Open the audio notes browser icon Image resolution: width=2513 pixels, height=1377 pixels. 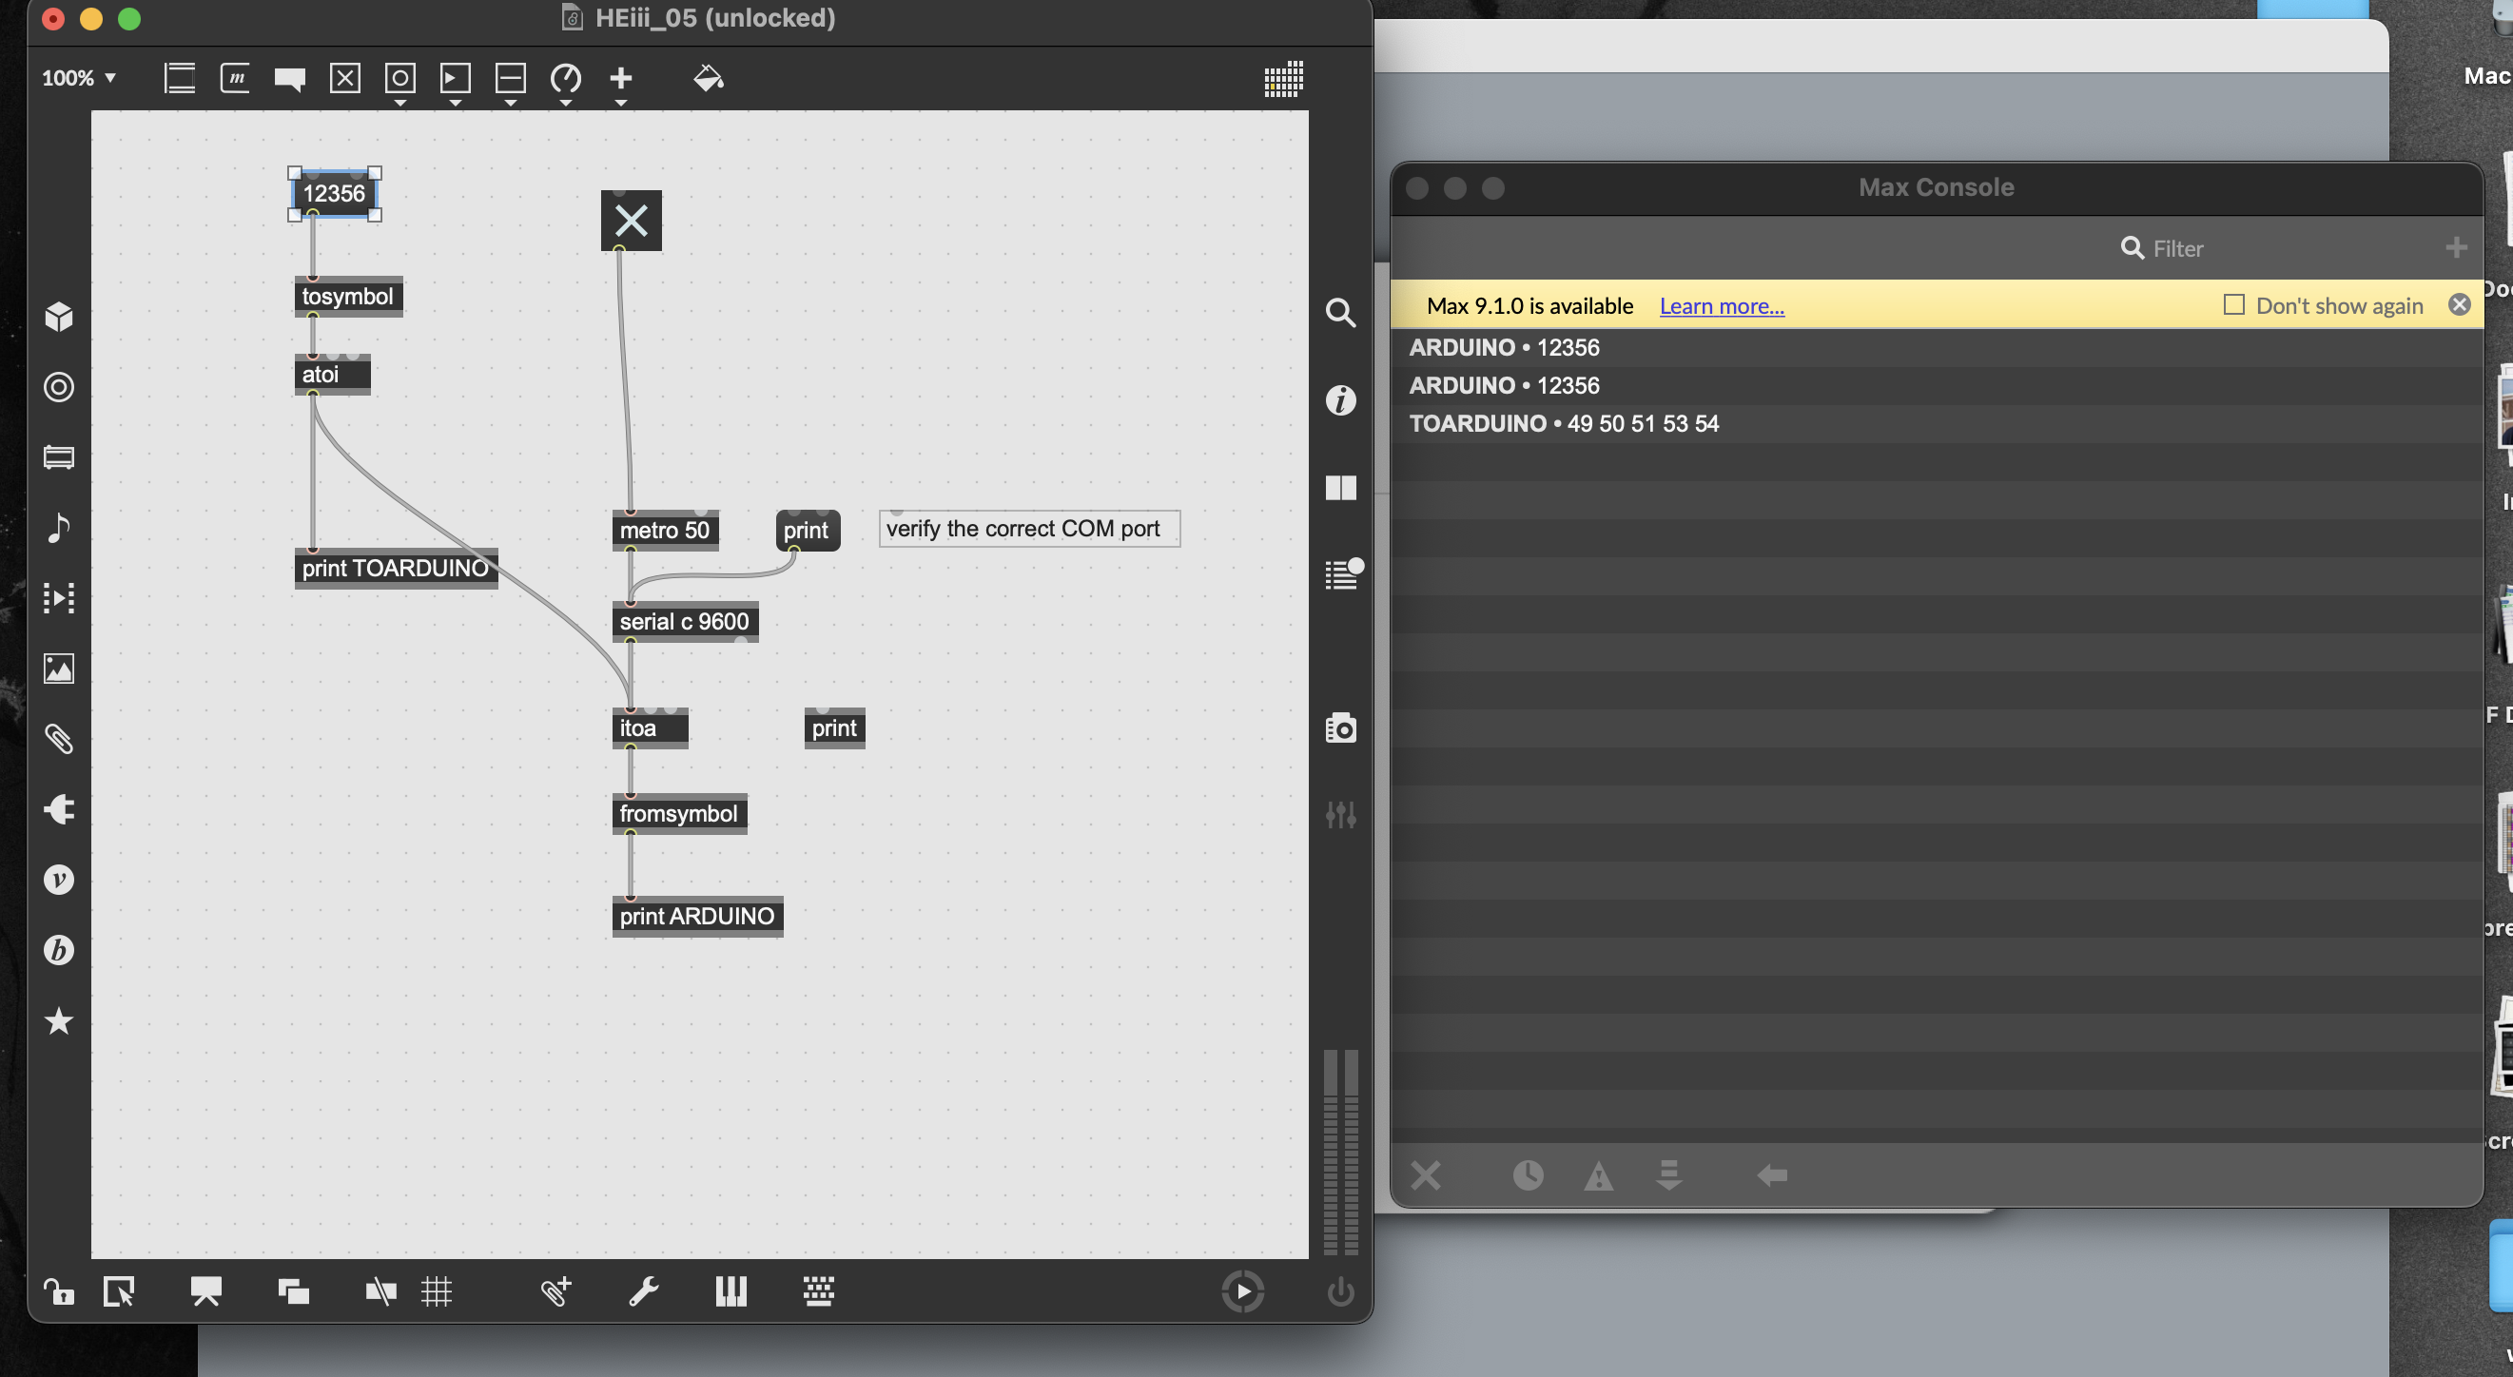(59, 528)
